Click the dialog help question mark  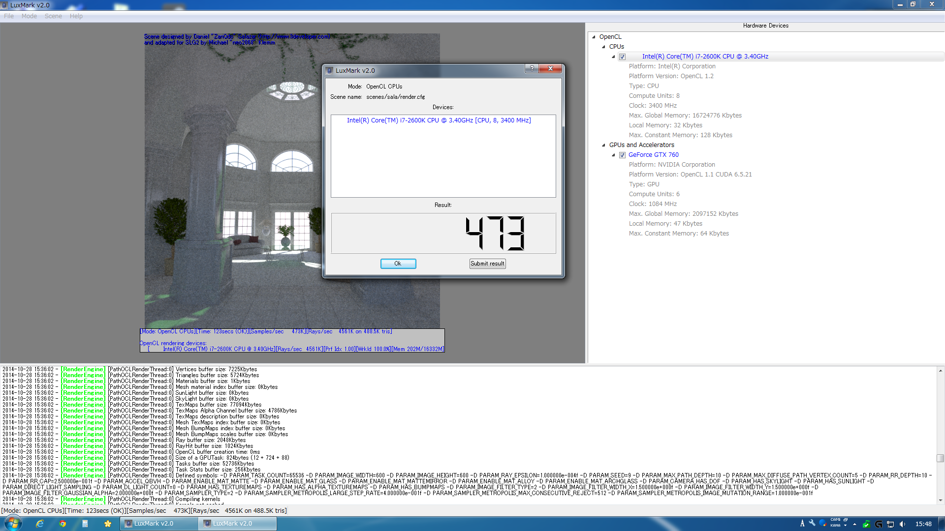tap(532, 68)
